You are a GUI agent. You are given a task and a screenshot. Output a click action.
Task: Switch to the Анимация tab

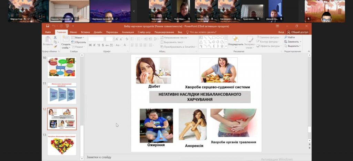click(x=128, y=32)
